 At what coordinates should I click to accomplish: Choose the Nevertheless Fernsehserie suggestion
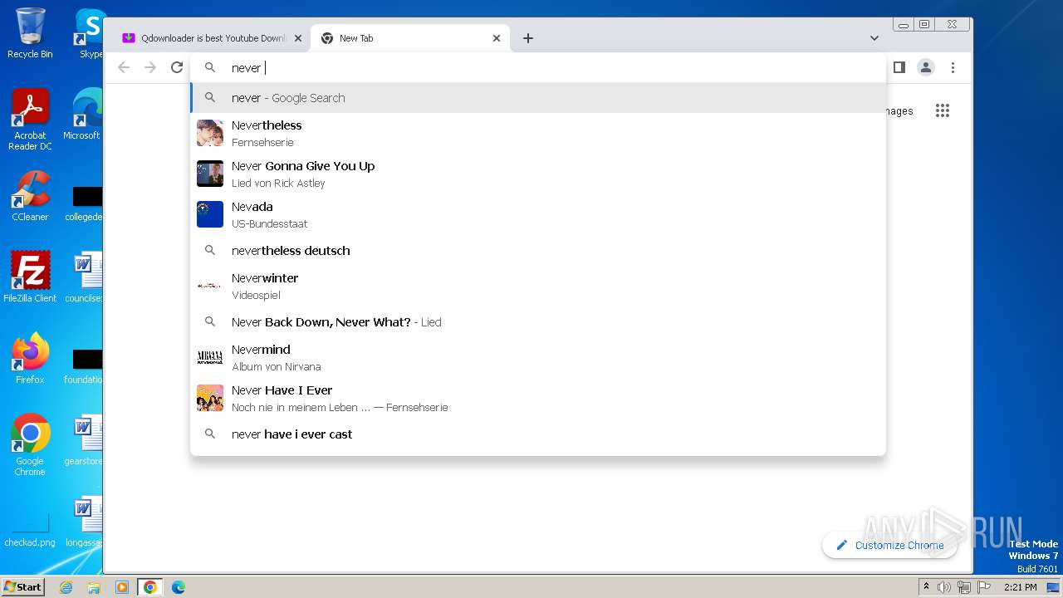tap(538, 133)
